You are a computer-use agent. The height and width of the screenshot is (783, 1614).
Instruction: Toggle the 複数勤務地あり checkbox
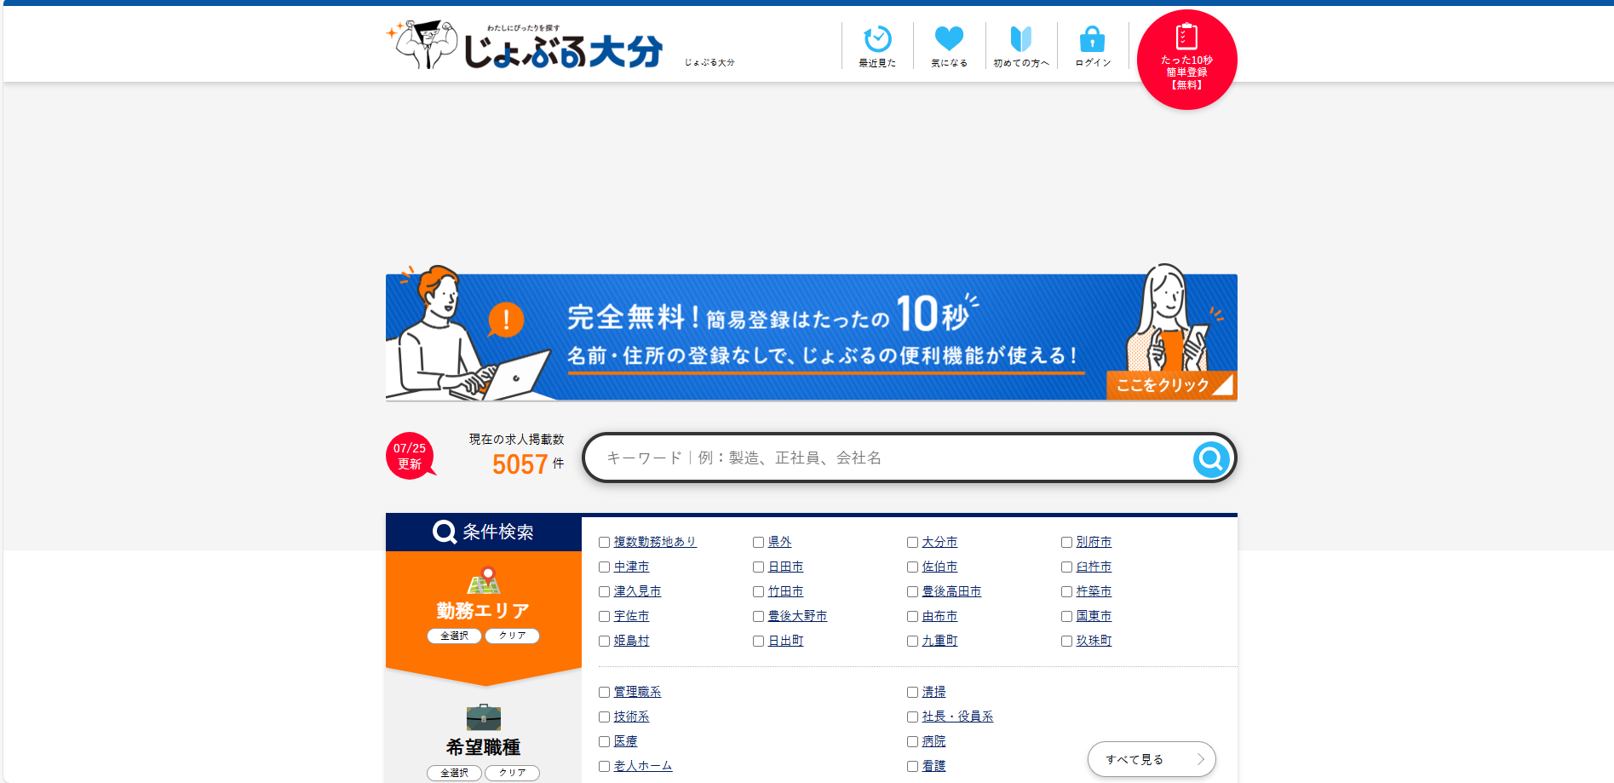[x=604, y=543]
